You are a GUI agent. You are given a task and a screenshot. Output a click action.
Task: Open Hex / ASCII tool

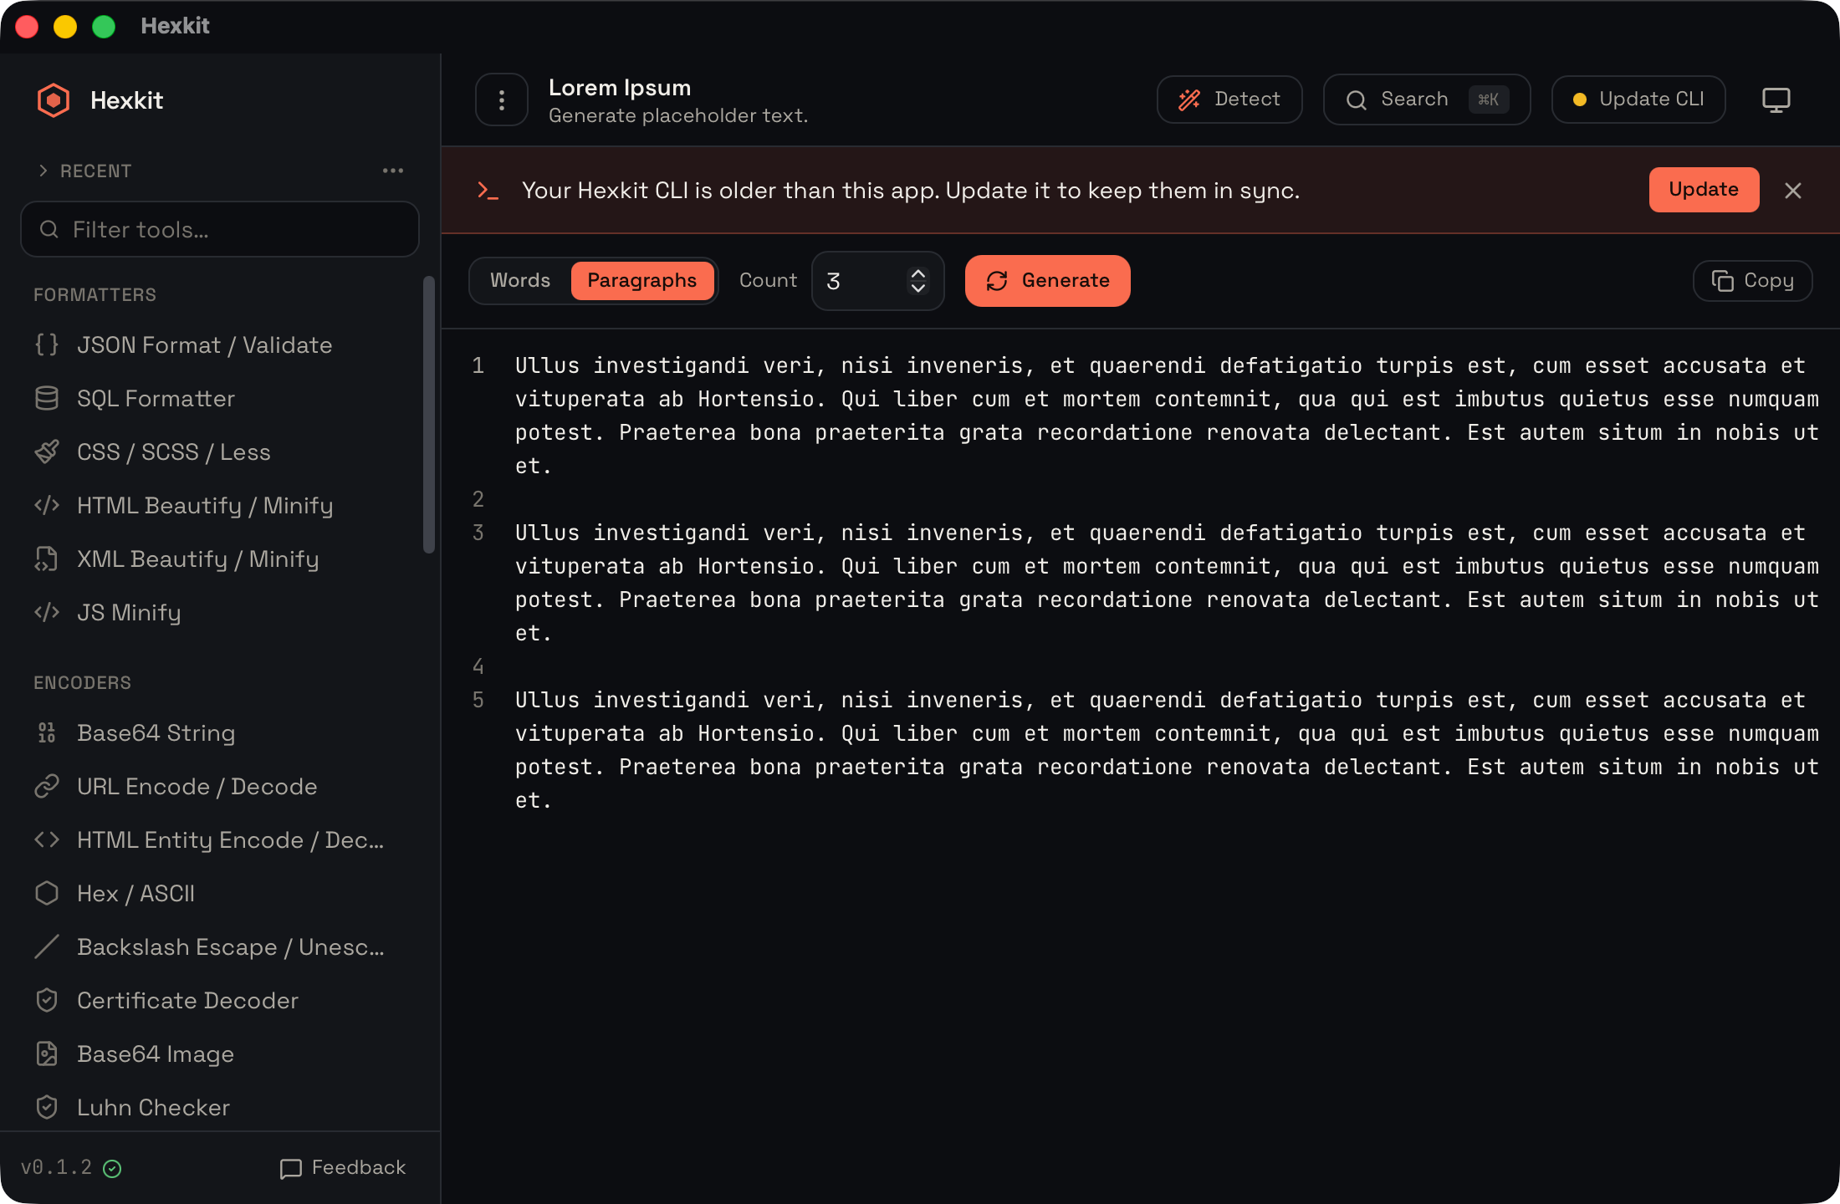219,893
